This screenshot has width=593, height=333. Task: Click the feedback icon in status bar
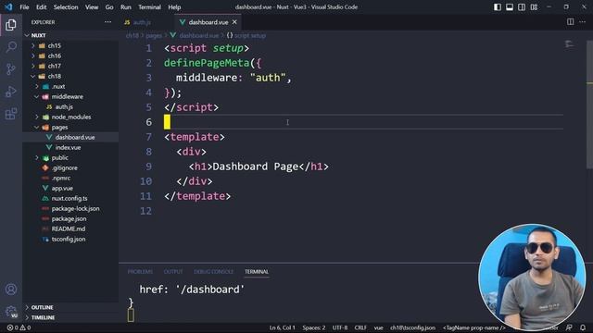(569, 327)
